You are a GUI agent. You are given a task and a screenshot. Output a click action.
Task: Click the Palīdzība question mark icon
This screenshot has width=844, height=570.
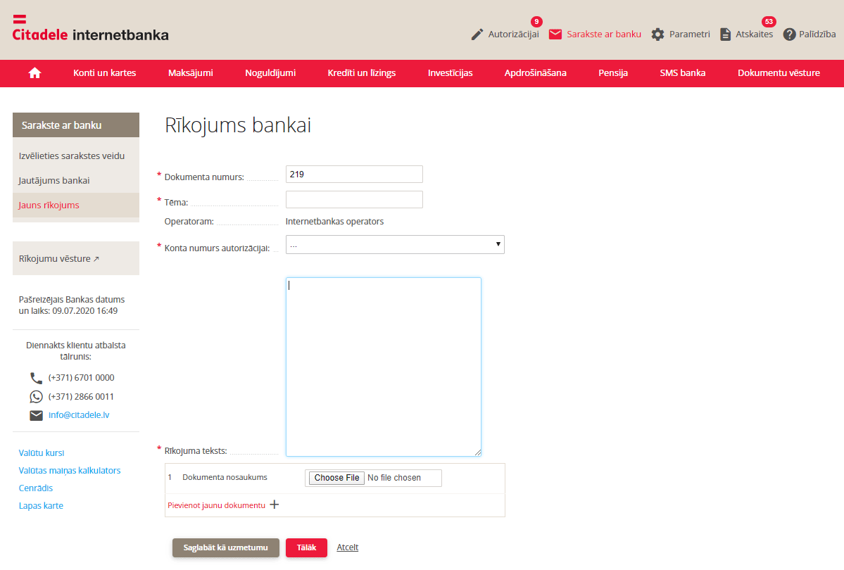pos(789,34)
